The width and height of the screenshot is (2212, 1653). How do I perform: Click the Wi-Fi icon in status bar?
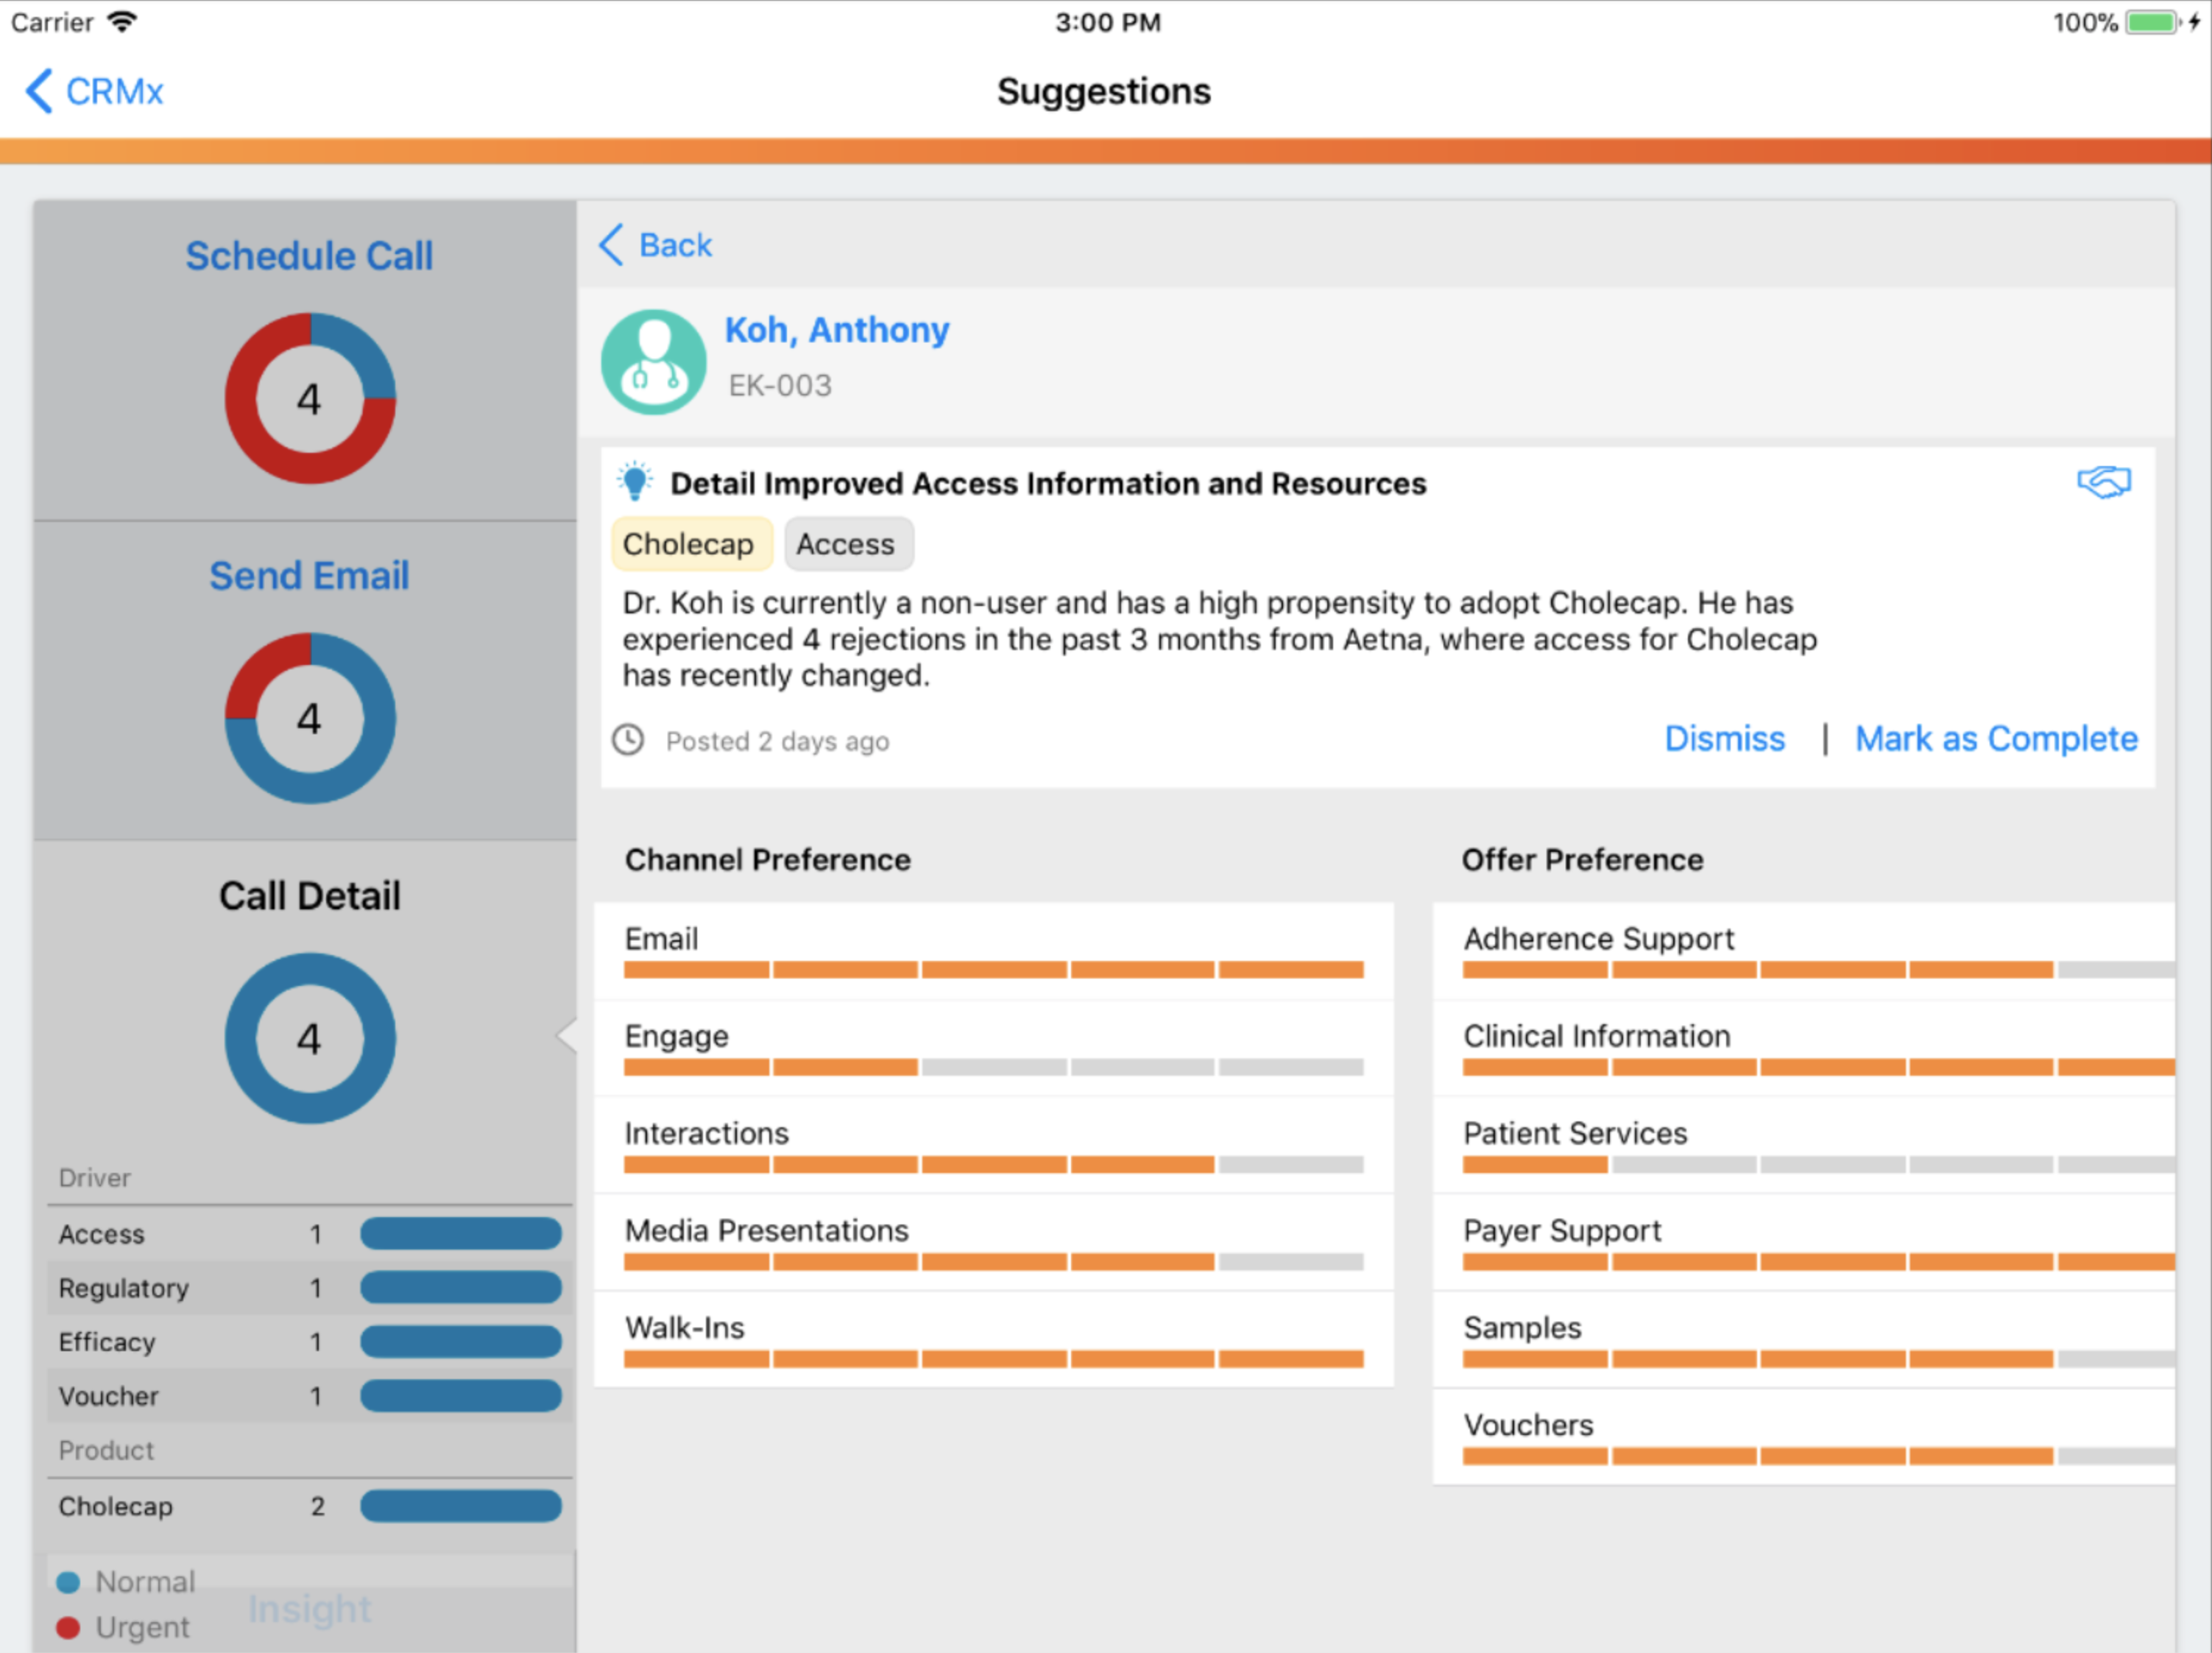point(122,22)
